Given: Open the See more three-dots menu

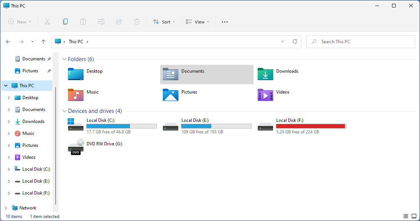Looking at the screenshot, I should [x=225, y=22].
